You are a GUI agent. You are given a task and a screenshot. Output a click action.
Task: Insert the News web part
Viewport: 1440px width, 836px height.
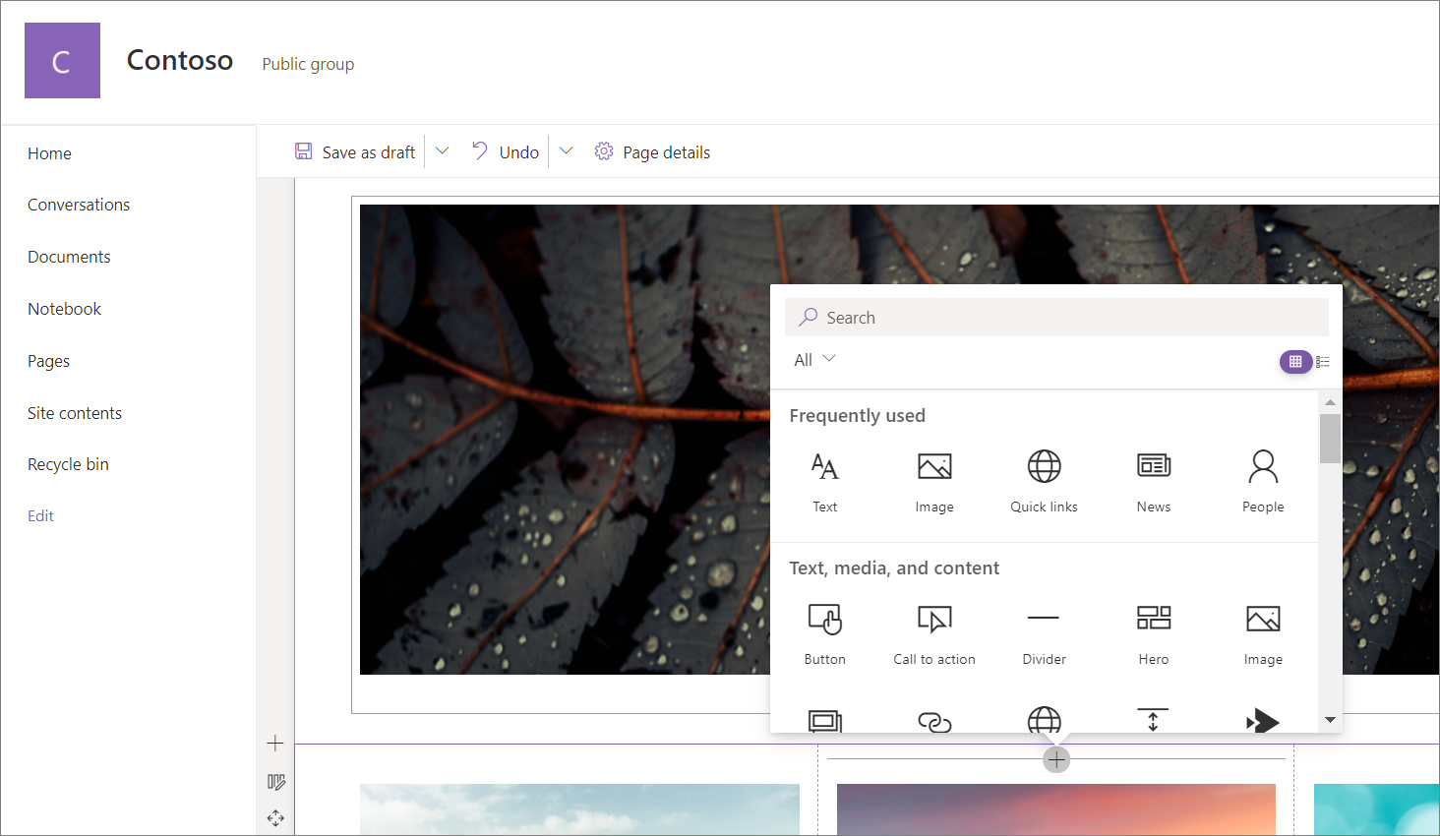click(x=1153, y=479)
